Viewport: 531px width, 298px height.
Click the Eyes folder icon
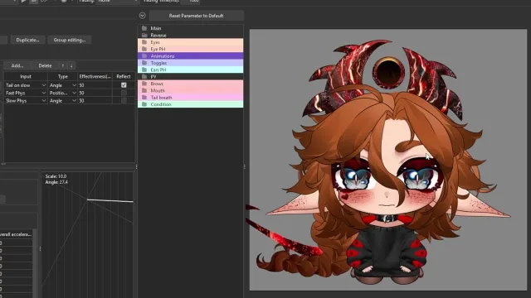click(144, 42)
